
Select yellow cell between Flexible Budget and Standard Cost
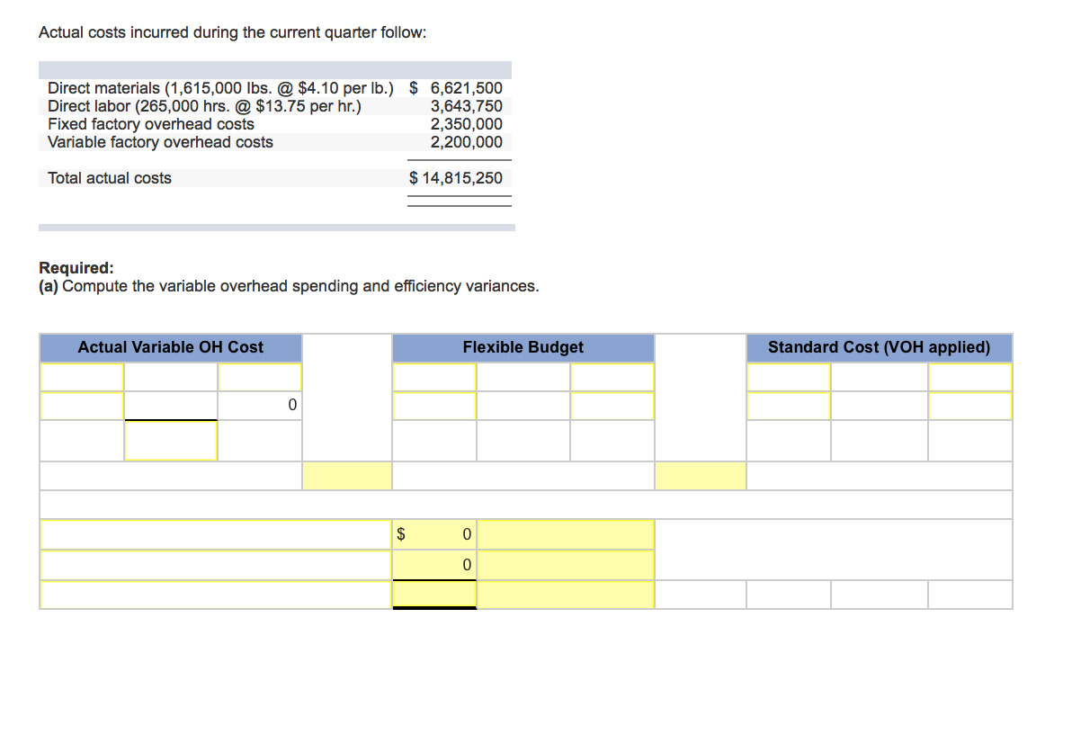coord(700,476)
